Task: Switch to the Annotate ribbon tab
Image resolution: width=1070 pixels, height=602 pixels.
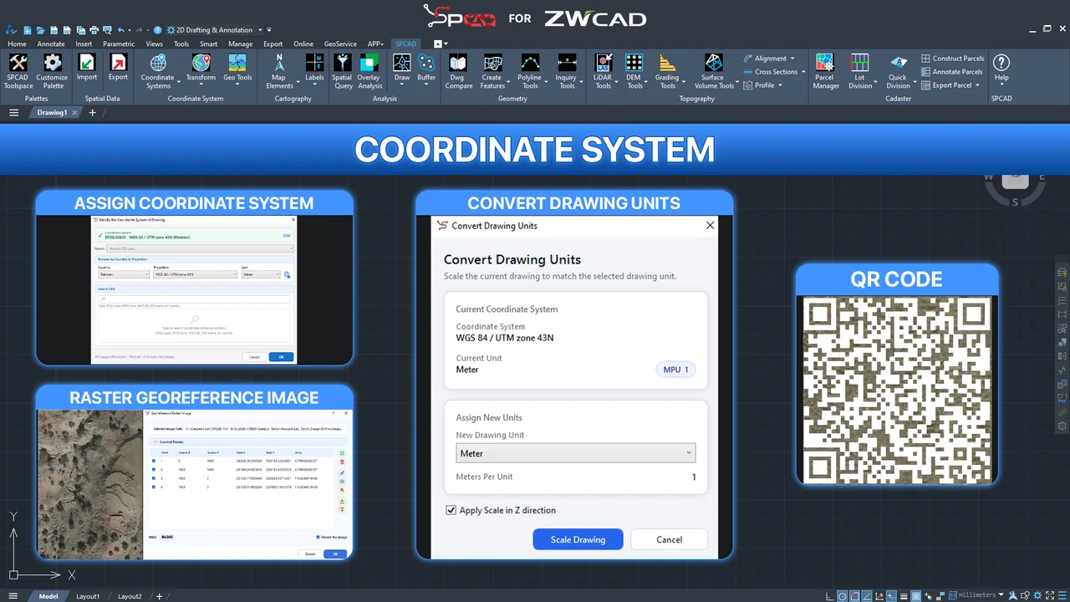Action: pyautogui.click(x=51, y=43)
